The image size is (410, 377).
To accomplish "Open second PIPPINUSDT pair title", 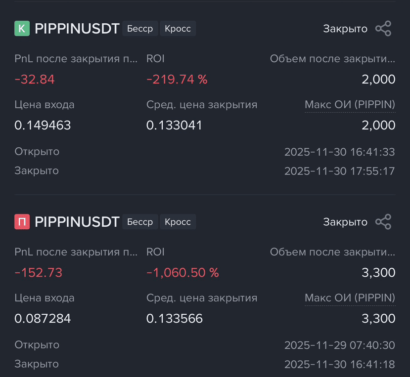I will point(77,222).
